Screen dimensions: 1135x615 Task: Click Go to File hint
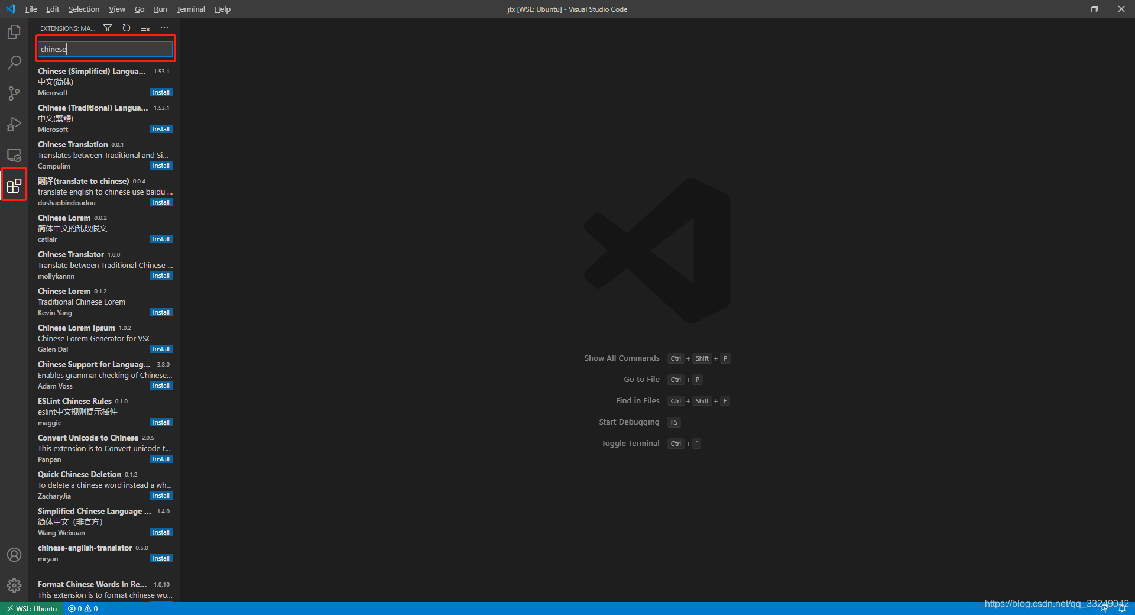(641, 379)
